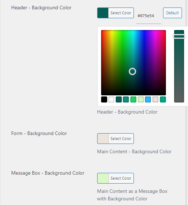Pick the emerald green last palette swatch

point(163,100)
